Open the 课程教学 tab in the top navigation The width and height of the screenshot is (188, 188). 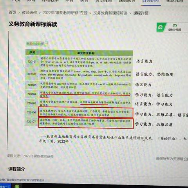(x=50, y=1)
